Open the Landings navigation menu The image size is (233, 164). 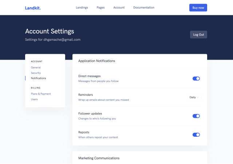click(82, 8)
